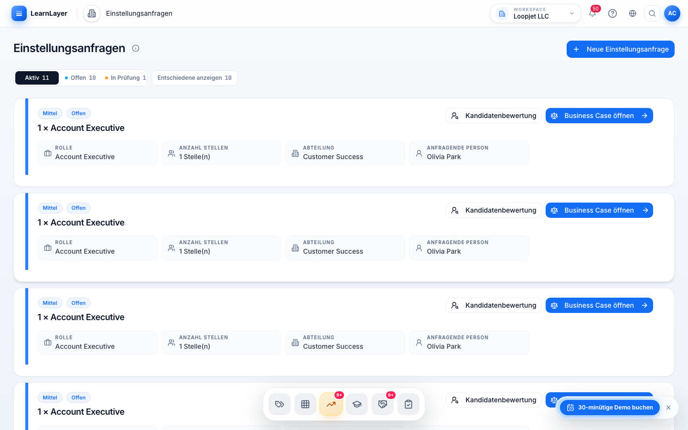
Task: Open Kandidatenbewertung on the fourth request card
Action: click(494, 400)
